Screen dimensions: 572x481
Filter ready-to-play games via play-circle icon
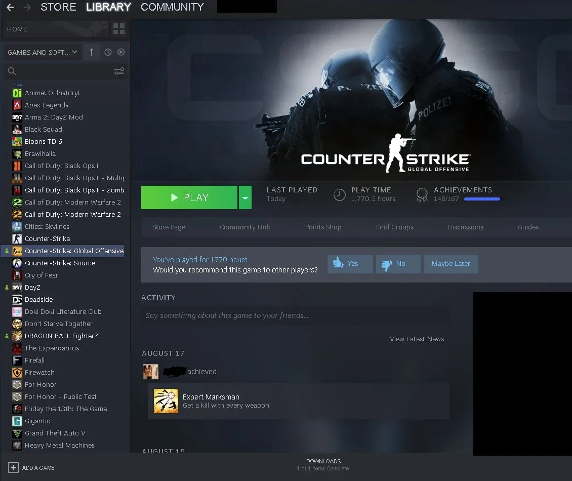pos(121,52)
